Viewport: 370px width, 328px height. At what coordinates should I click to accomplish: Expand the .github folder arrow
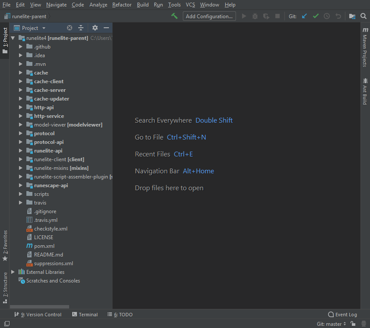point(20,47)
